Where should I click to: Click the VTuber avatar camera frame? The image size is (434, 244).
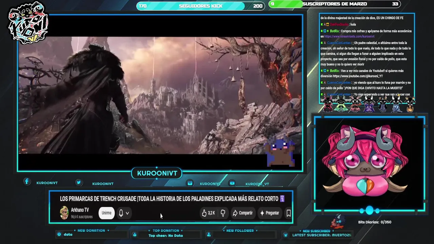coord(369,164)
